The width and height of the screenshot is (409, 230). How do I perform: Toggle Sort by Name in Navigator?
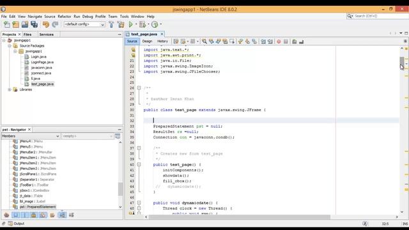point(63,215)
